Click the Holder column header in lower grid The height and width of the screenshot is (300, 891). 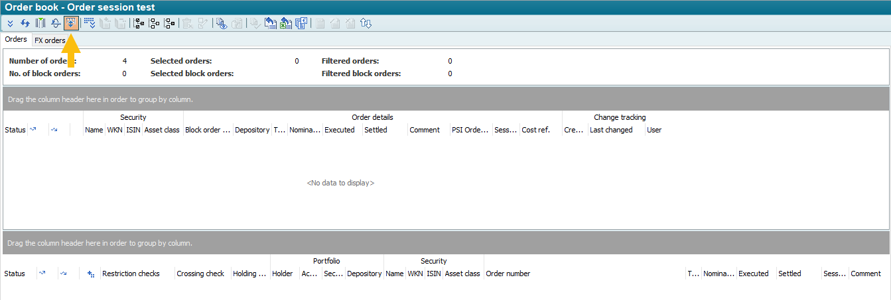282,274
